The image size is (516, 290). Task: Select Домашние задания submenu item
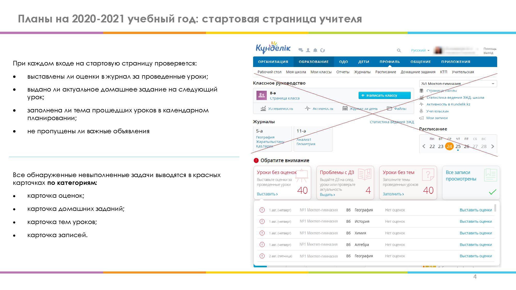coord(418,72)
